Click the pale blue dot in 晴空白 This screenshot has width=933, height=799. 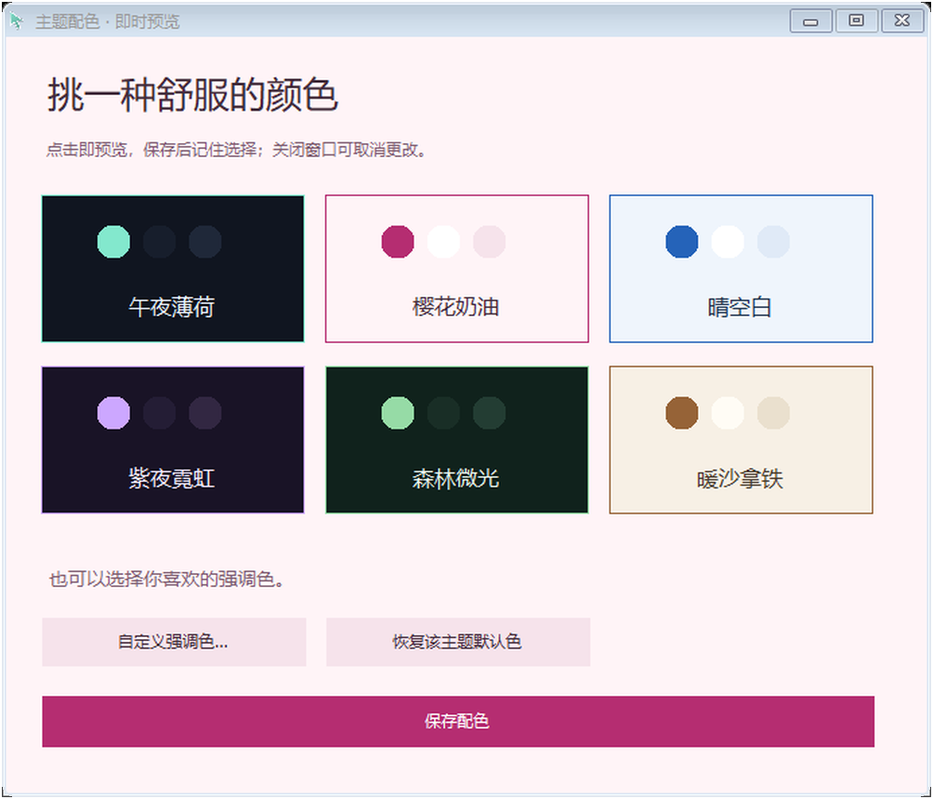[x=773, y=242]
